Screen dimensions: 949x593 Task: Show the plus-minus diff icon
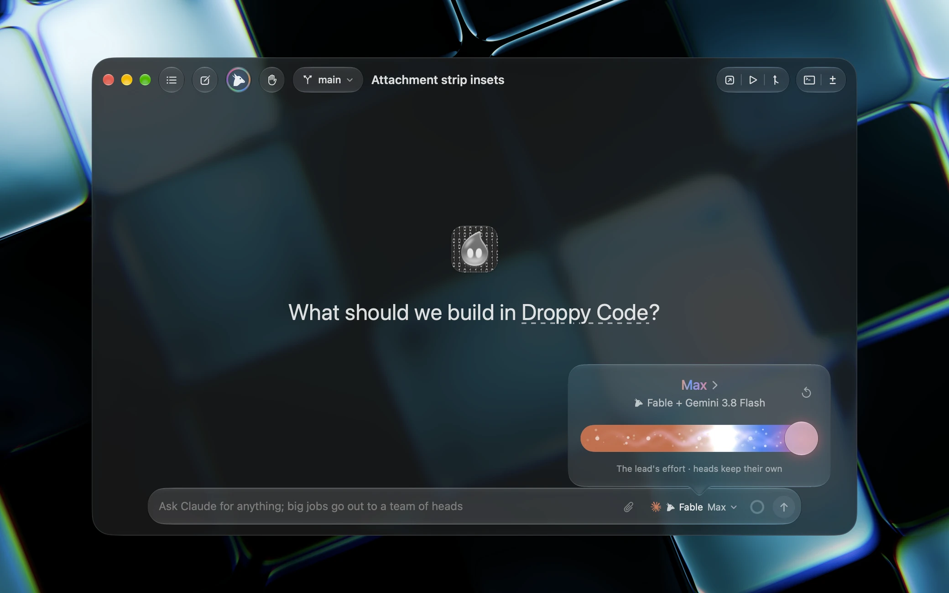click(x=833, y=80)
